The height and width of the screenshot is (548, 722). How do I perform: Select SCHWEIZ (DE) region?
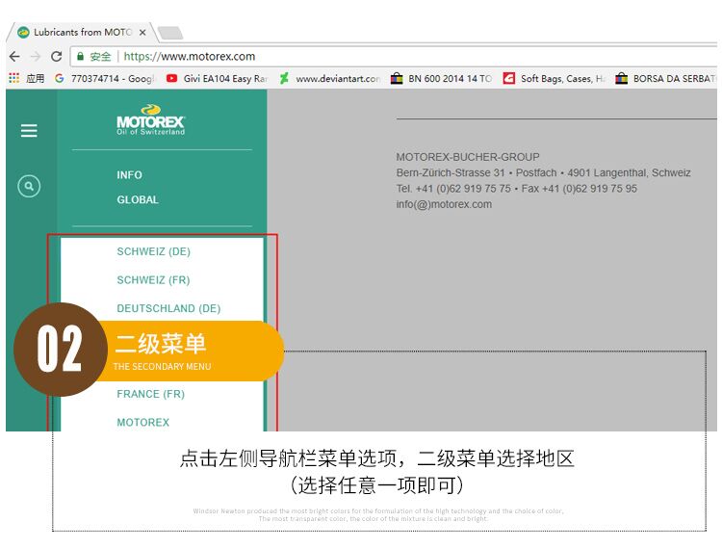(x=153, y=251)
